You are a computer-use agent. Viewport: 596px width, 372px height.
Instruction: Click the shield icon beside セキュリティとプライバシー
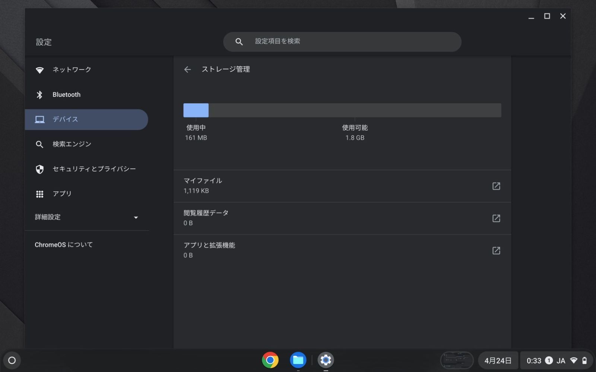(39, 169)
